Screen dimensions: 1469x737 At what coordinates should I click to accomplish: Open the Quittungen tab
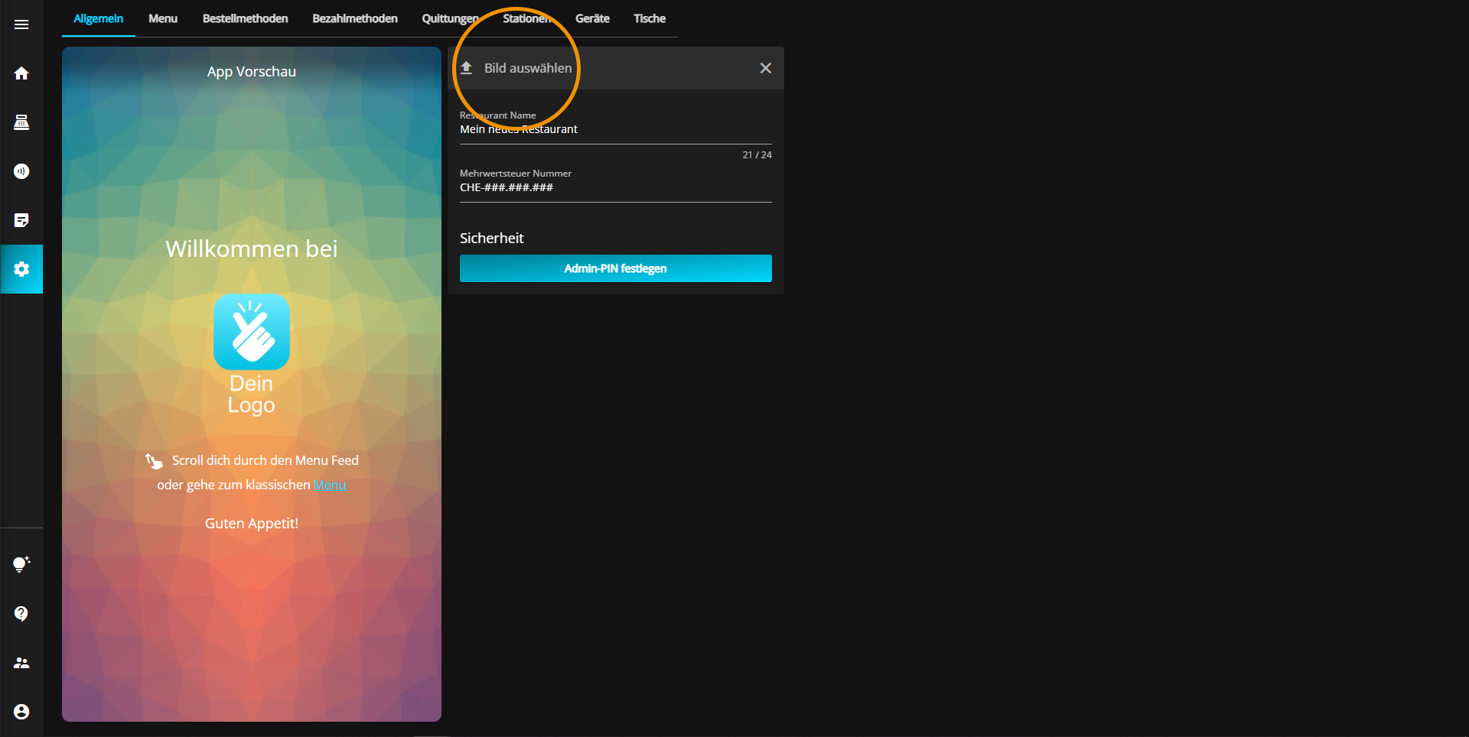(450, 18)
